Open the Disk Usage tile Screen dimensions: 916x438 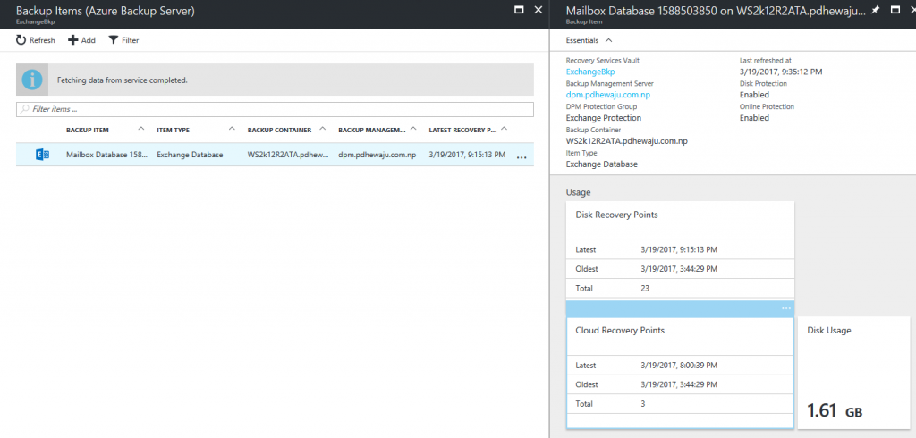pyautogui.click(x=852, y=371)
